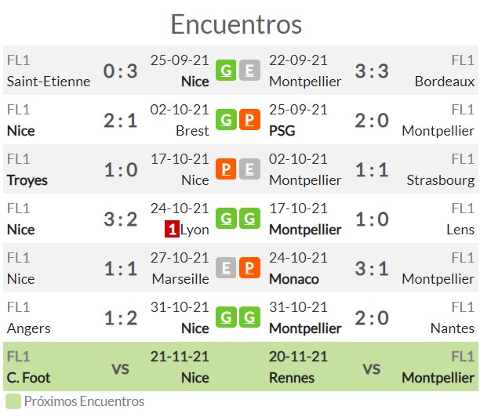480x417 pixels.
Task: Open the 1:2 Angers vs Nice result
Action: 121,318
